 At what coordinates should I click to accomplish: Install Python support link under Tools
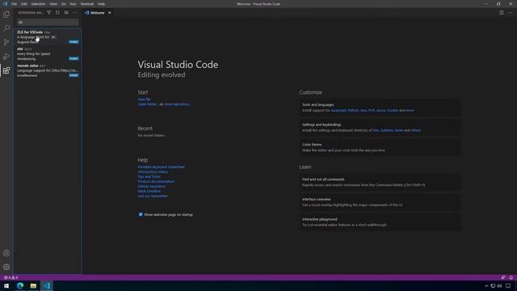[353, 111]
